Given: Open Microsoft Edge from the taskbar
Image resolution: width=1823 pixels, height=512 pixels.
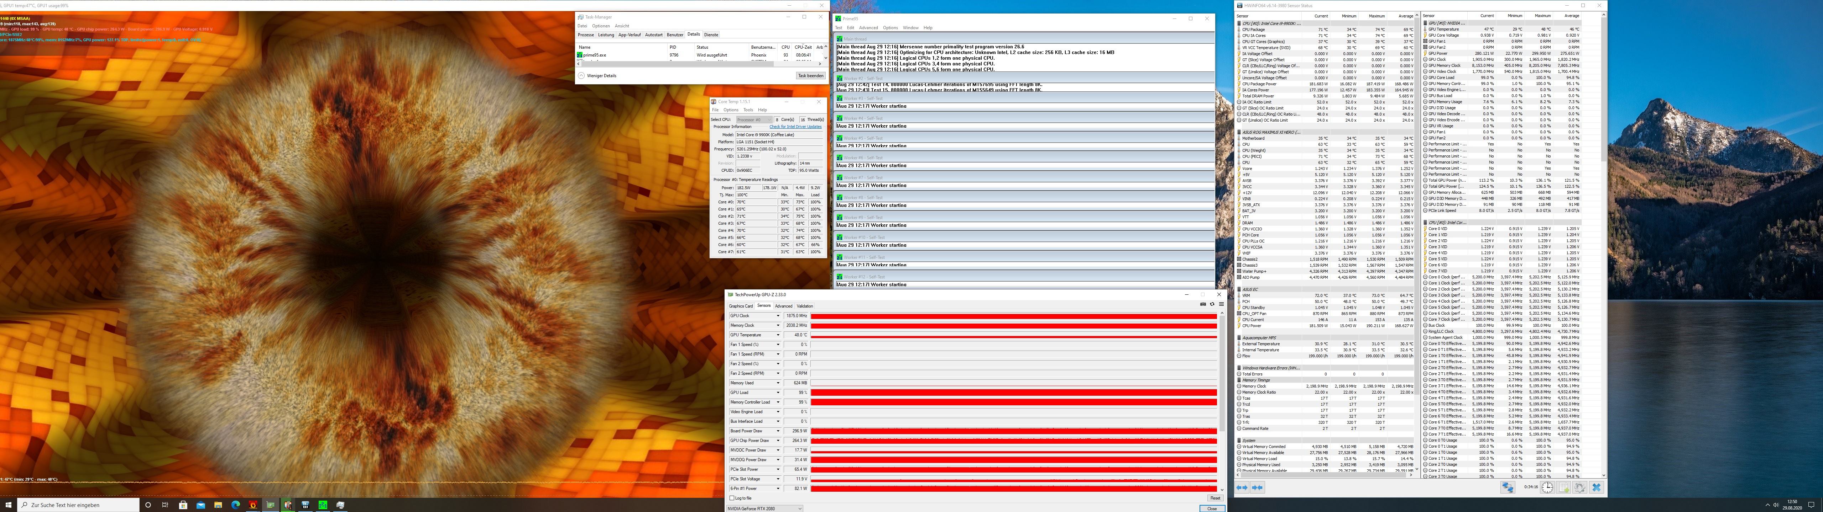Looking at the screenshot, I should [x=236, y=505].
